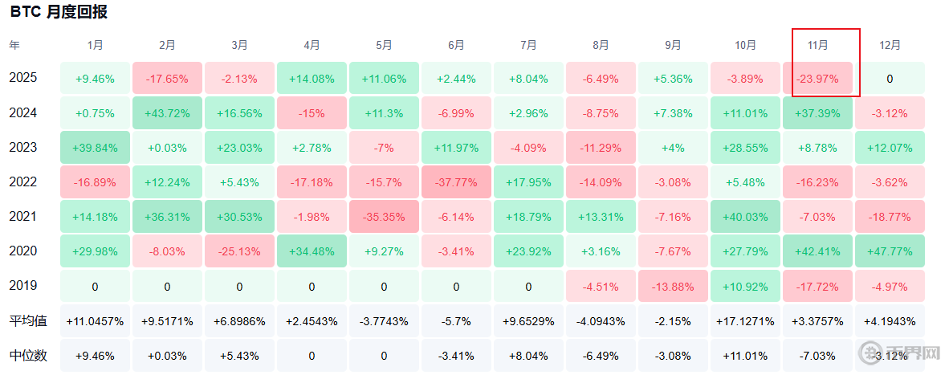Select the 2021 May -35.35% cell
This screenshot has height=375, width=949.
(384, 217)
